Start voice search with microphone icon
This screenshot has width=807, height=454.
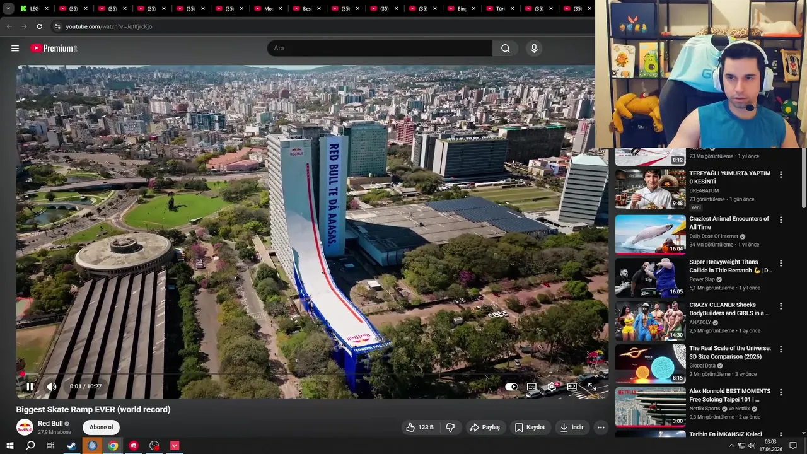click(x=534, y=49)
